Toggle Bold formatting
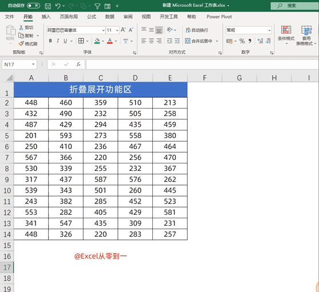Image resolution: width=319 pixels, height=292 pixels. (50, 41)
